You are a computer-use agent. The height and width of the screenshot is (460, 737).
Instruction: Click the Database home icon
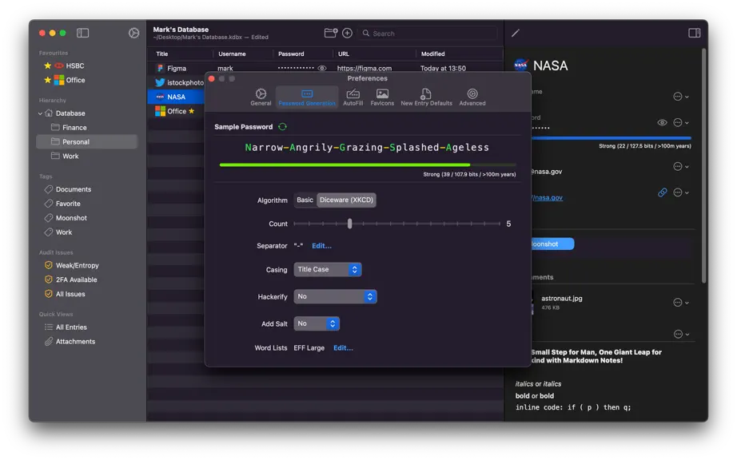tap(49, 113)
